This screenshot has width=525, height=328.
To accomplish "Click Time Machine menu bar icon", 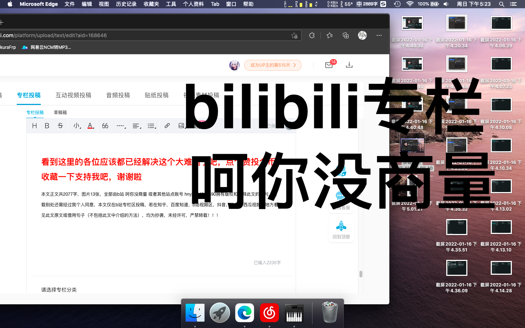I will click(x=397, y=4).
